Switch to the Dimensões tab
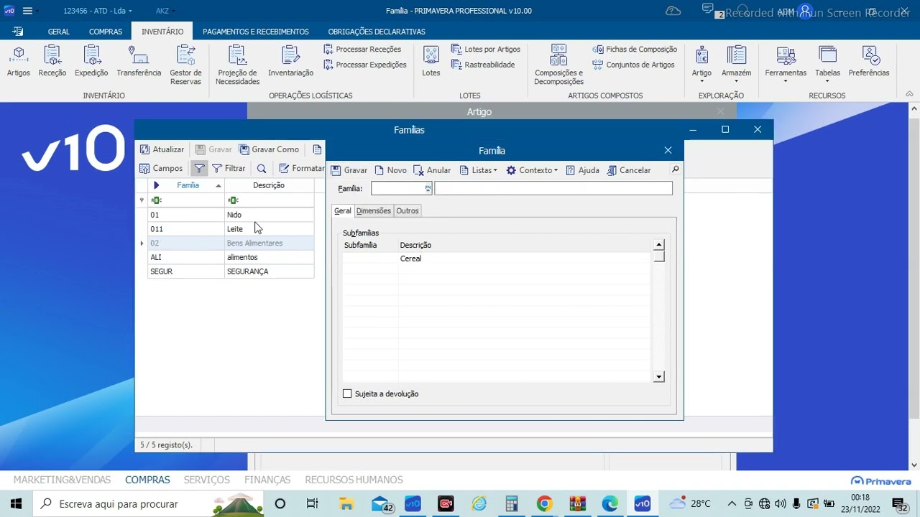The width and height of the screenshot is (920, 517). coord(374,210)
